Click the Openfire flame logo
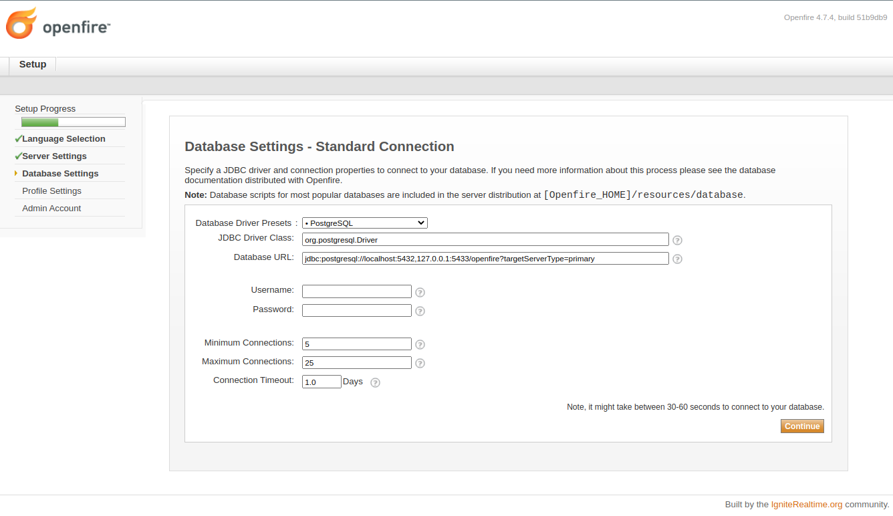 pyautogui.click(x=21, y=24)
